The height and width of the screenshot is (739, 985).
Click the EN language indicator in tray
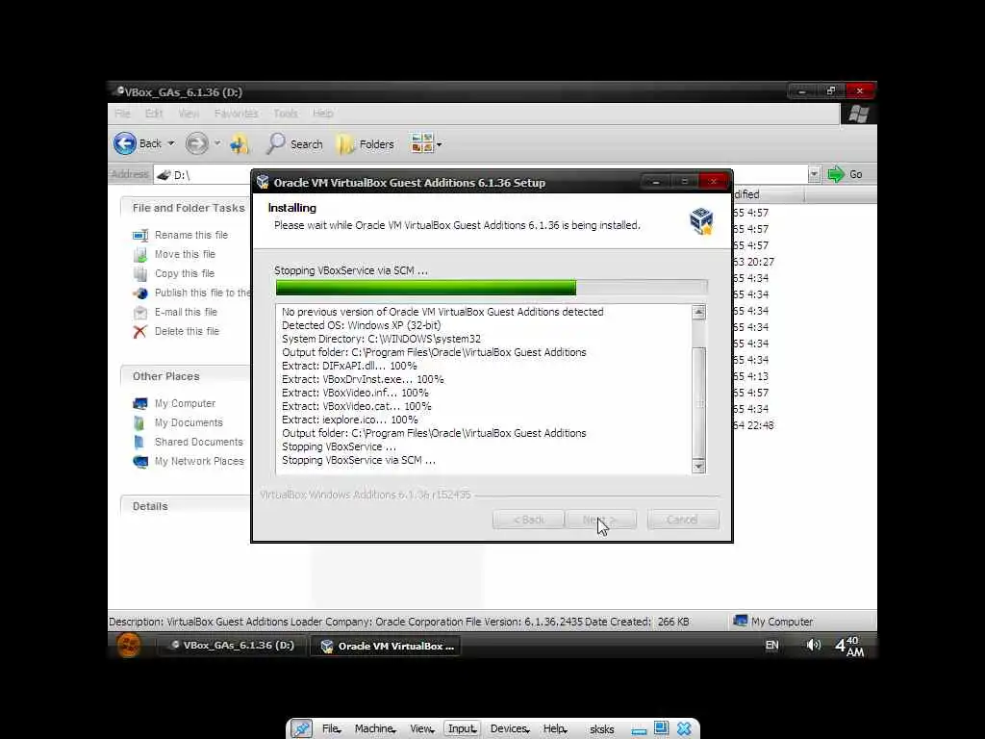point(772,646)
